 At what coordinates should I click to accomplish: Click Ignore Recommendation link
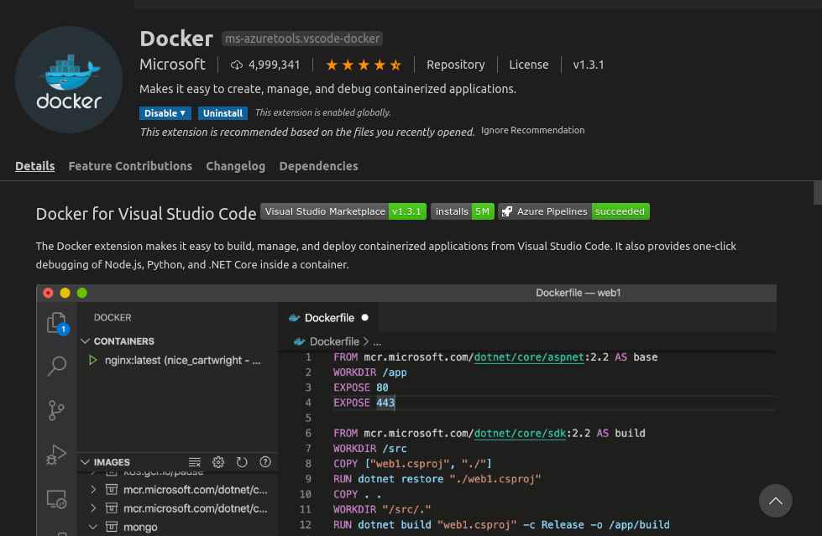point(532,130)
